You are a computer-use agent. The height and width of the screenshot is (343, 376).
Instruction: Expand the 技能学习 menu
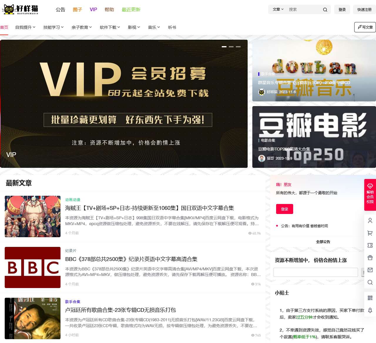click(x=53, y=27)
